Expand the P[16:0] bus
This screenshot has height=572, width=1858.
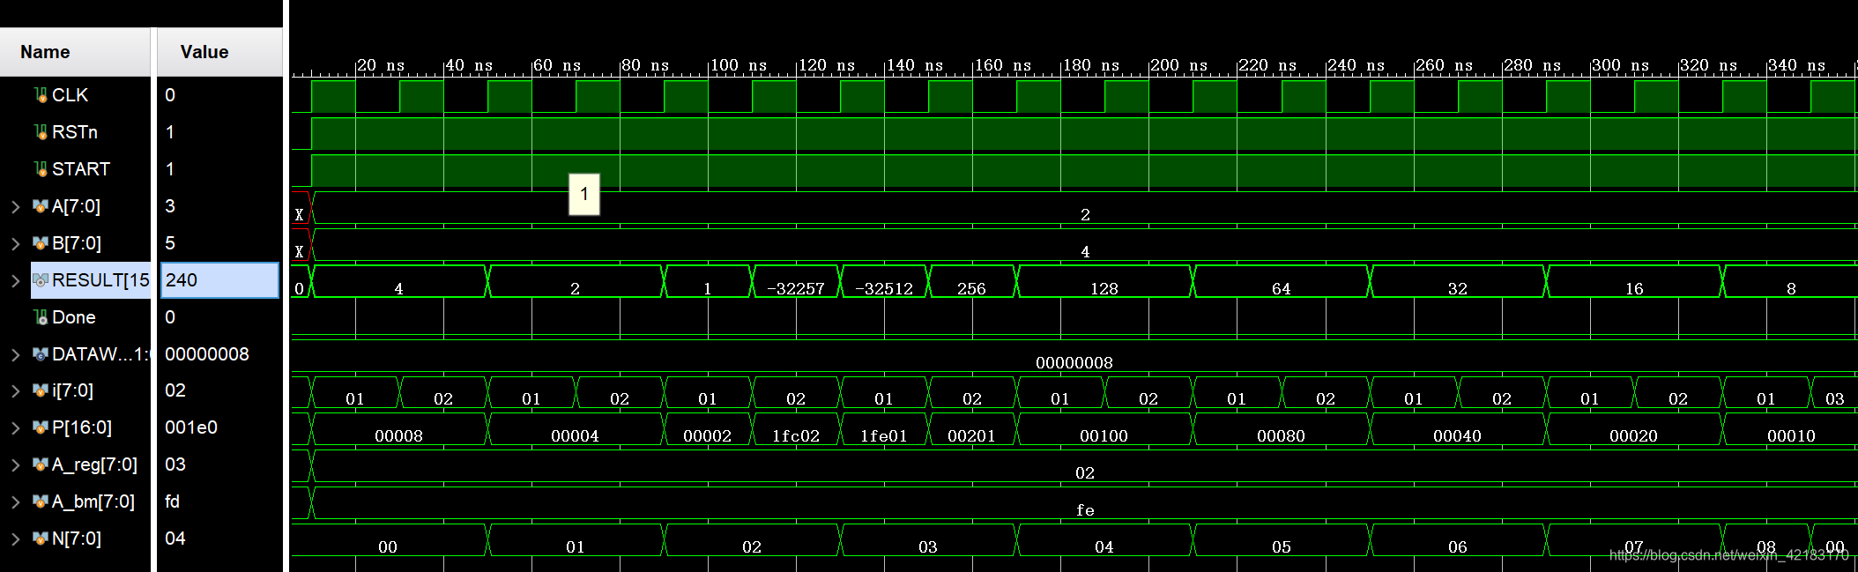click(16, 427)
